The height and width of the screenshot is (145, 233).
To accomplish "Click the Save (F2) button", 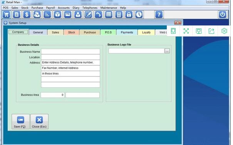I will point(20,122).
